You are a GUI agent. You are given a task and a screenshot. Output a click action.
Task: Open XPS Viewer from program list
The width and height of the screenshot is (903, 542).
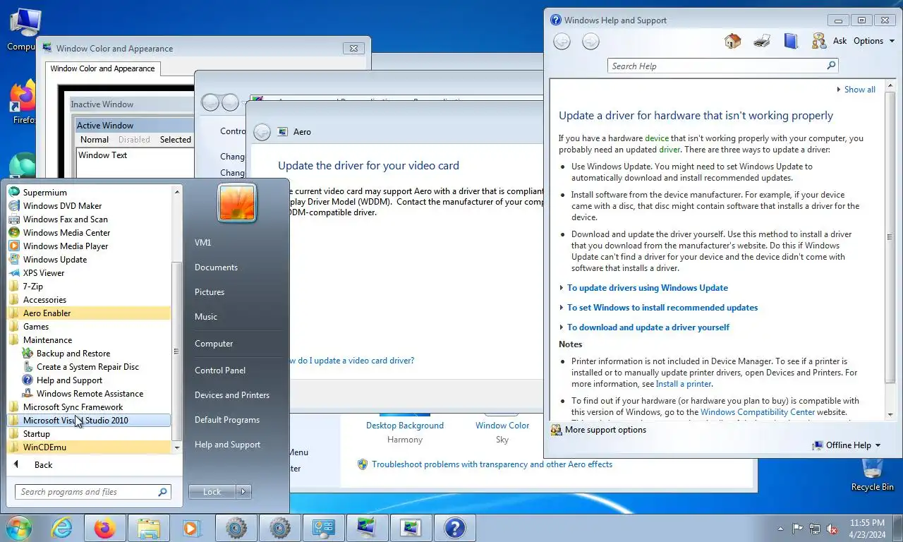(44, 272)
